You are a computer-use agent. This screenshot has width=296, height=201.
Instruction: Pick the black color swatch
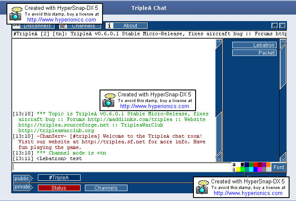click(x=243, y=164)
